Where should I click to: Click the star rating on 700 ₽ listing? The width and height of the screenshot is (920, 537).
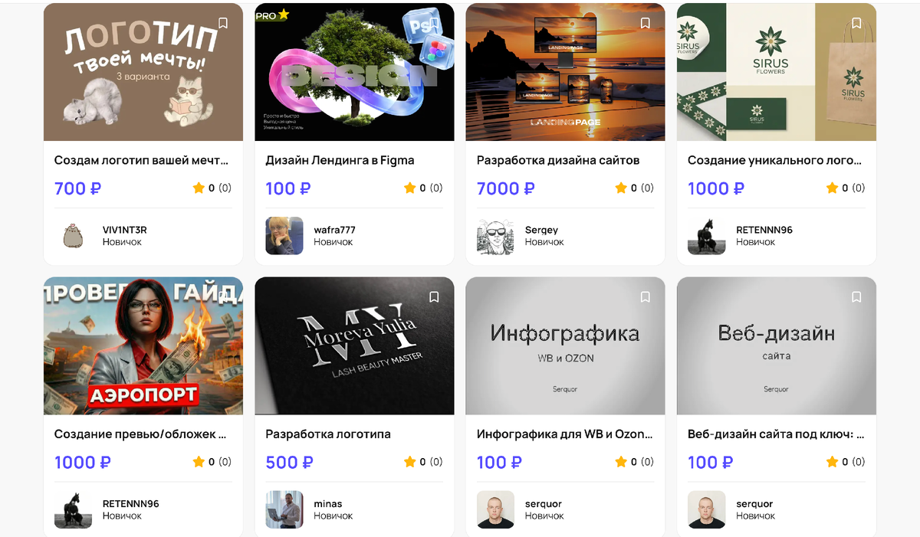199,188
